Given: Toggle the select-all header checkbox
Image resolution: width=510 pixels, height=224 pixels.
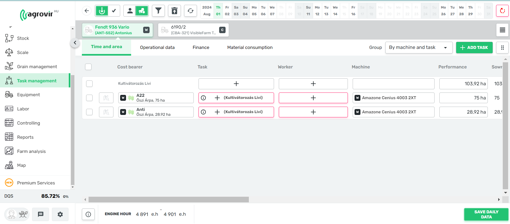Looking at the screenshot, I should coord(88,67).
